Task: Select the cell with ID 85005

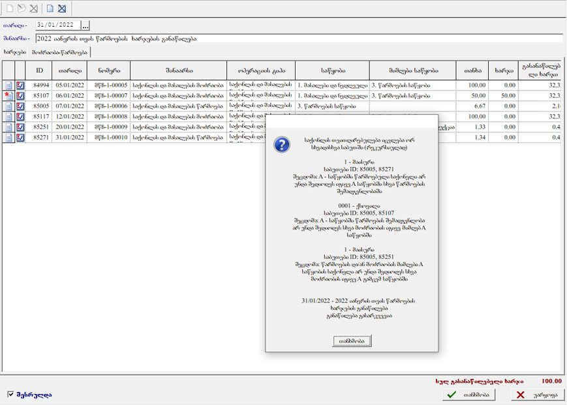Action: (38, 106)
